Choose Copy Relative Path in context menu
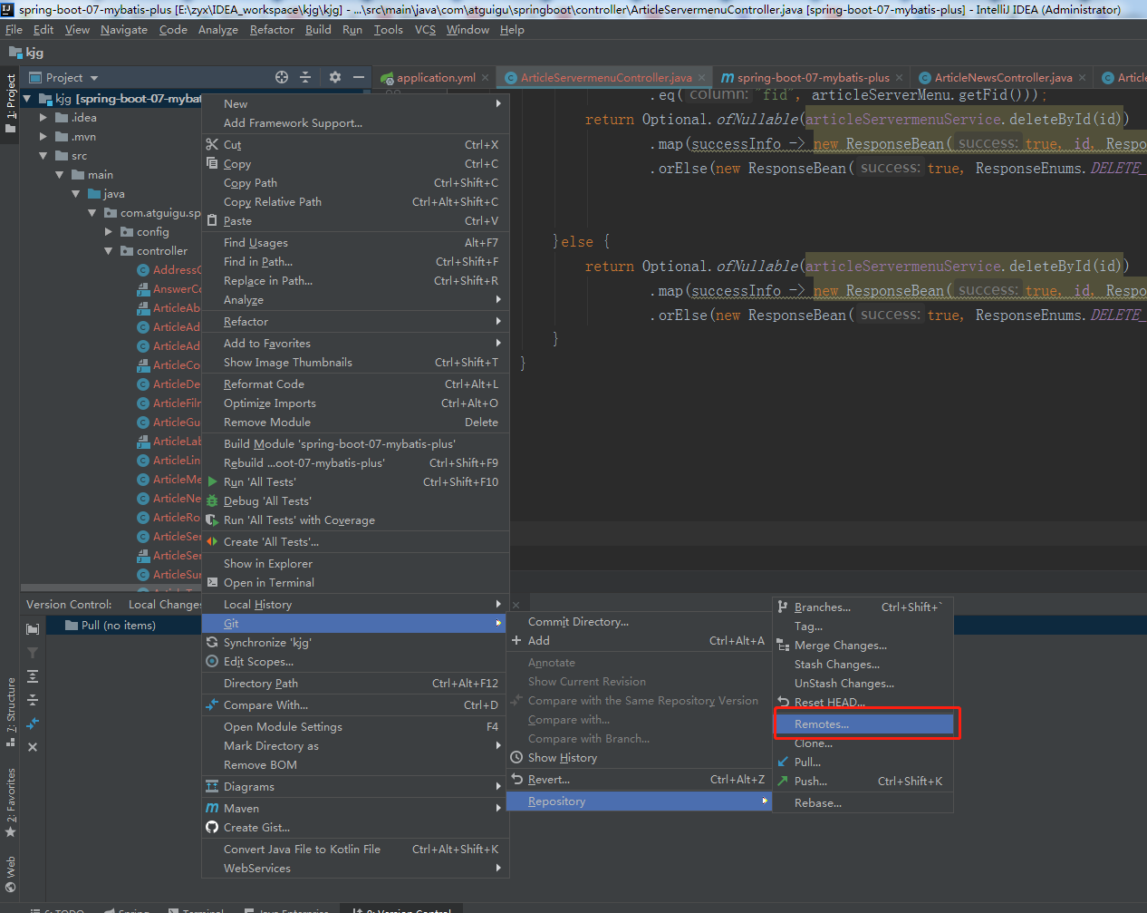 click(x=355, y=201)
